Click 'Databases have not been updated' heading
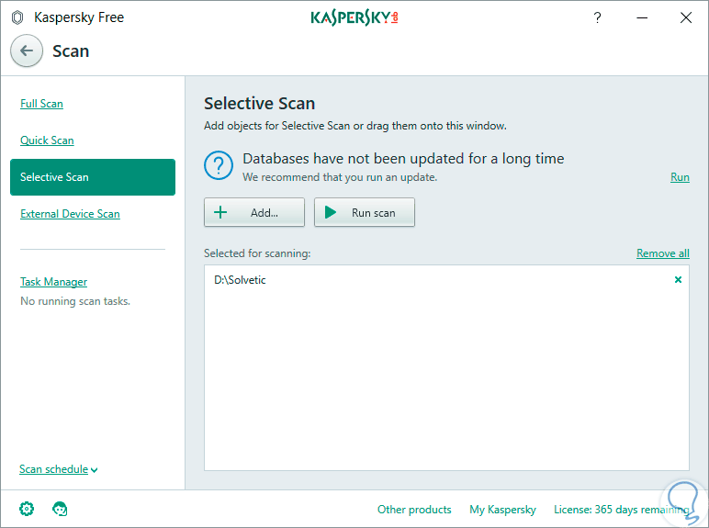This screenshot has width=709, height=528. coord(403,159)
